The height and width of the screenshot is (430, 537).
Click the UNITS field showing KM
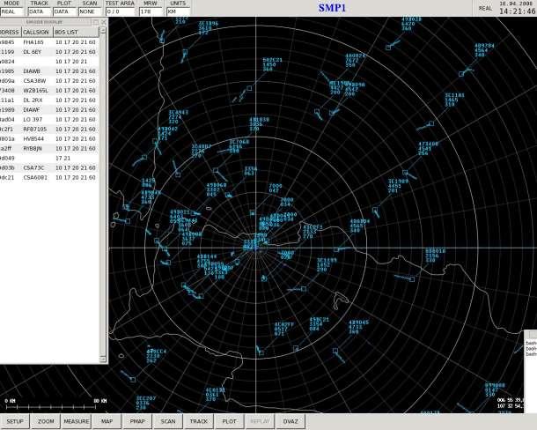[178, 11]
